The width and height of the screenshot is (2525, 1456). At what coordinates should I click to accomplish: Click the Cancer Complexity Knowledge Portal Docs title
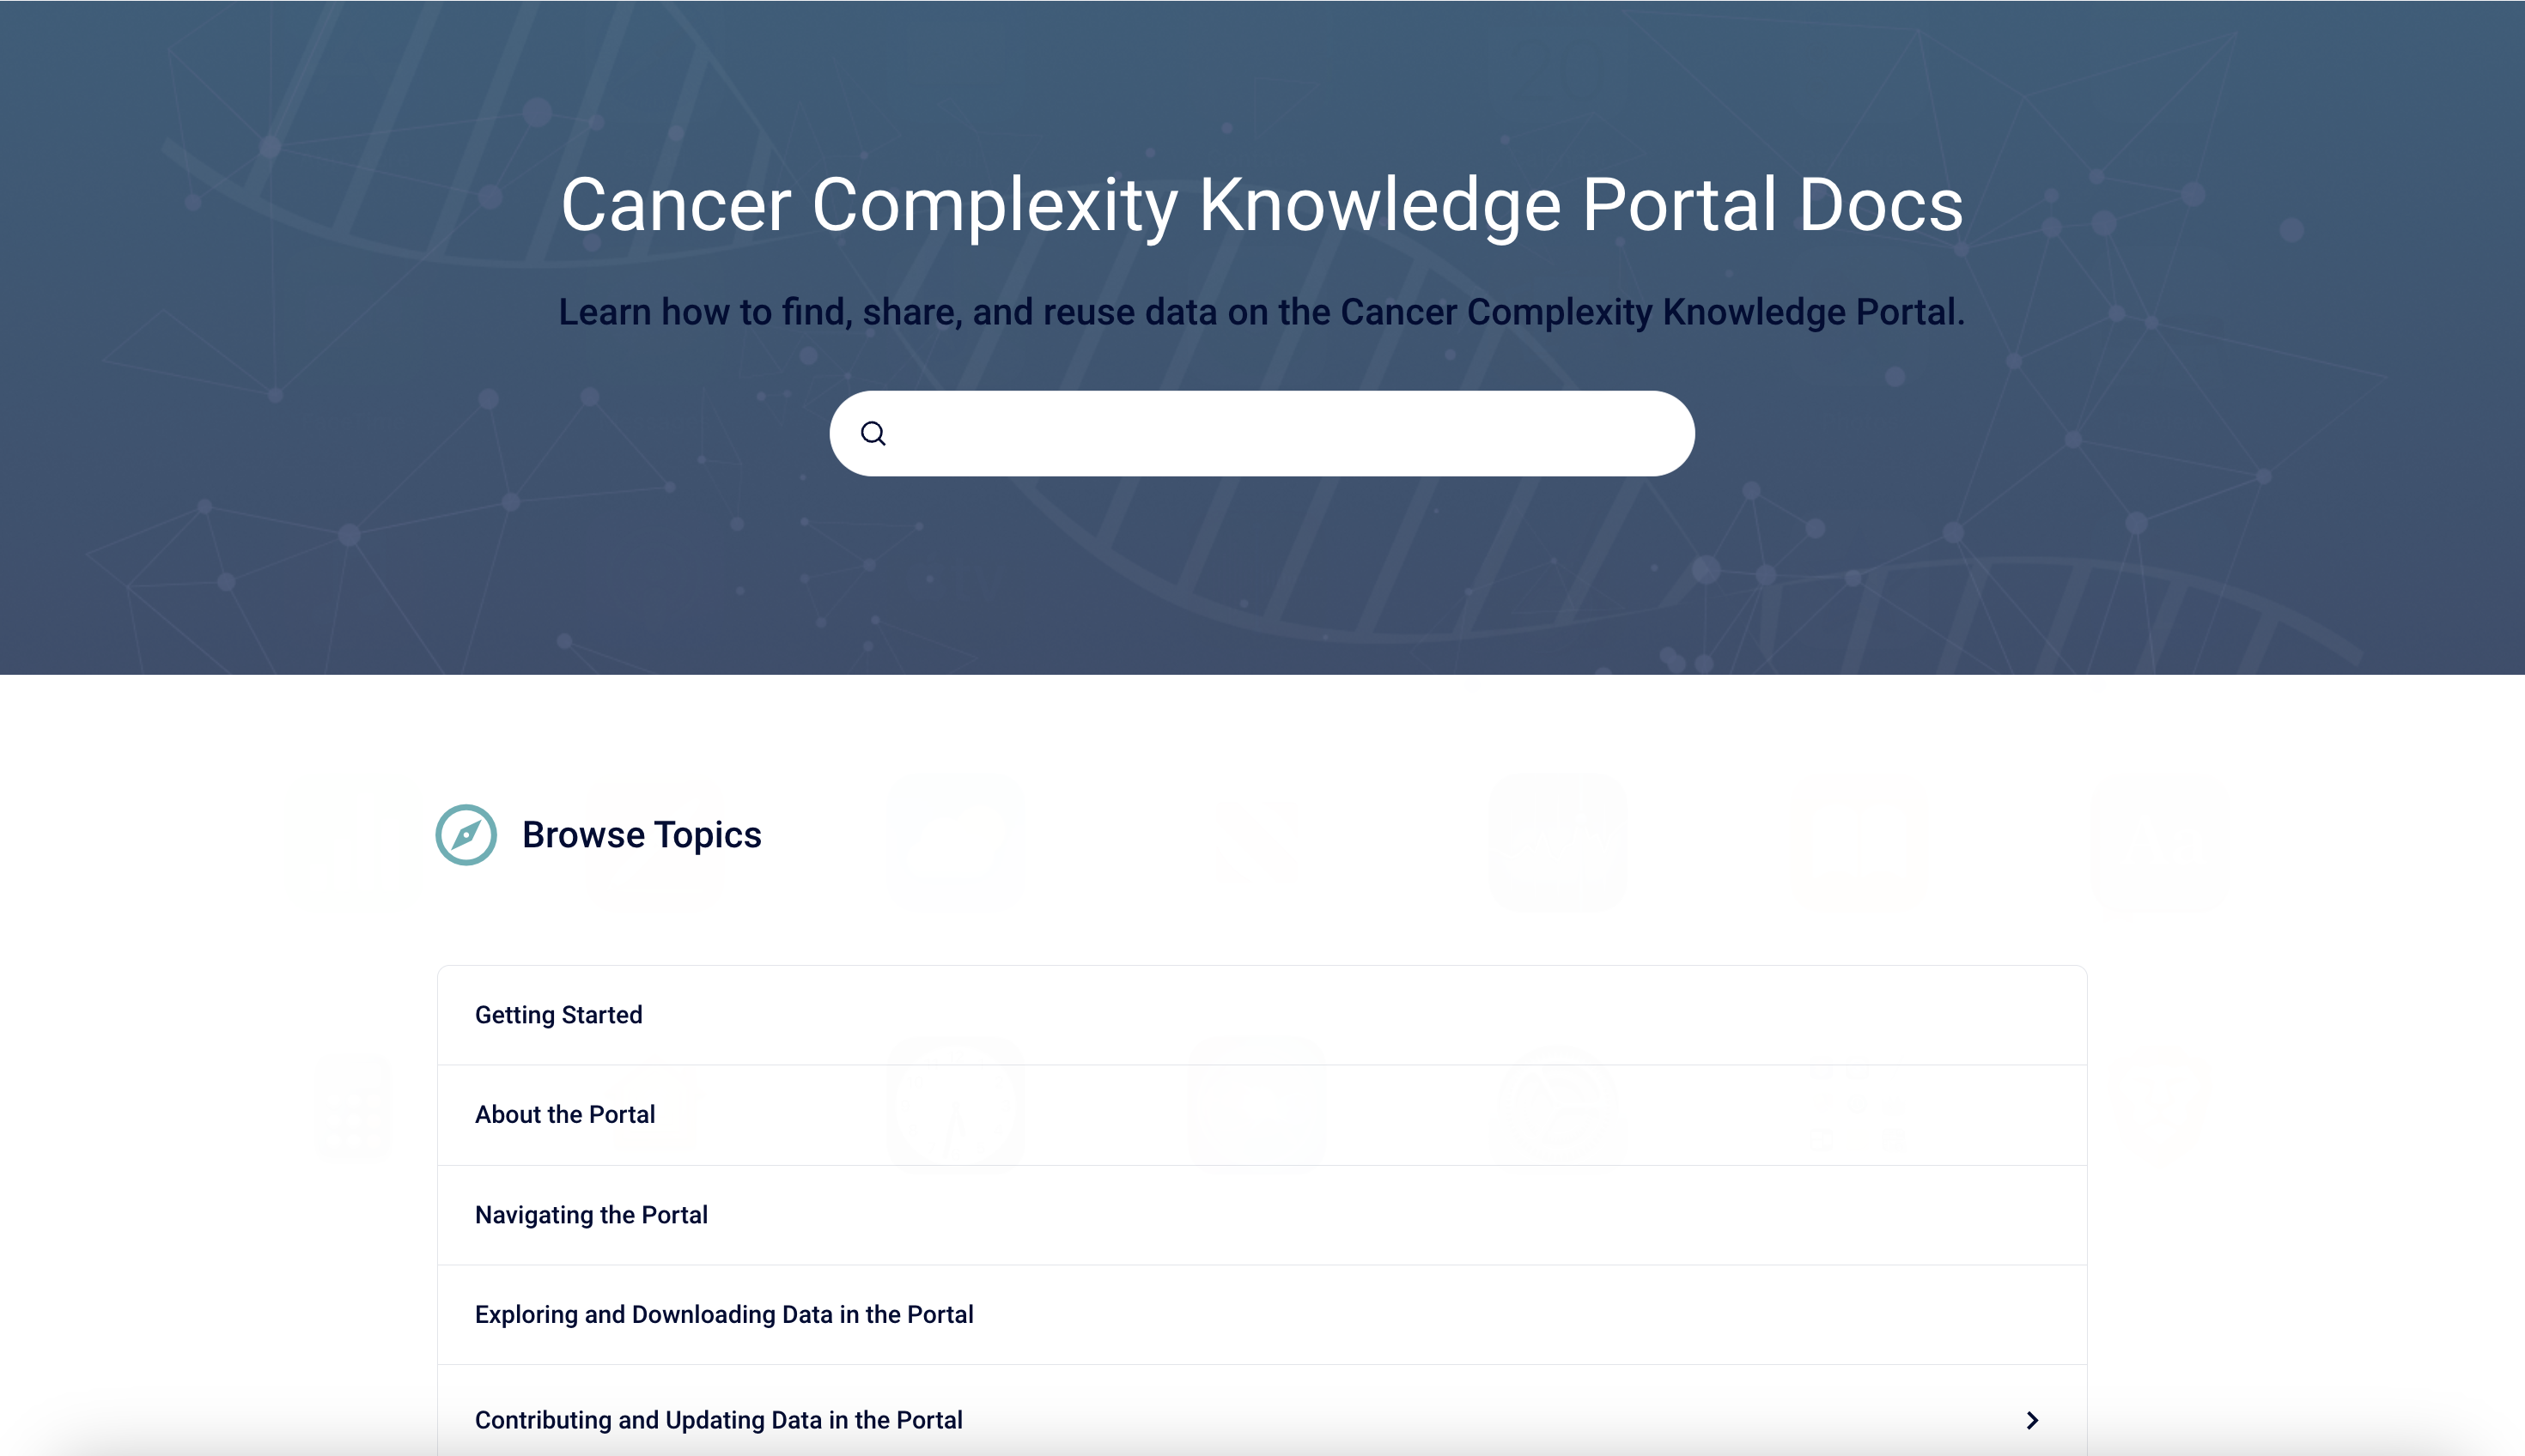[x=1262, y=205]
